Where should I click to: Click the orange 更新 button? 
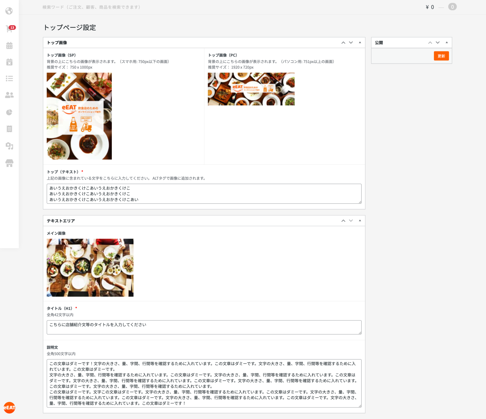[x=441, y=56]
